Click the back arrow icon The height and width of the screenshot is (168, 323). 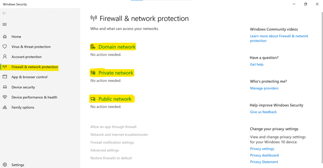[5, 13]
